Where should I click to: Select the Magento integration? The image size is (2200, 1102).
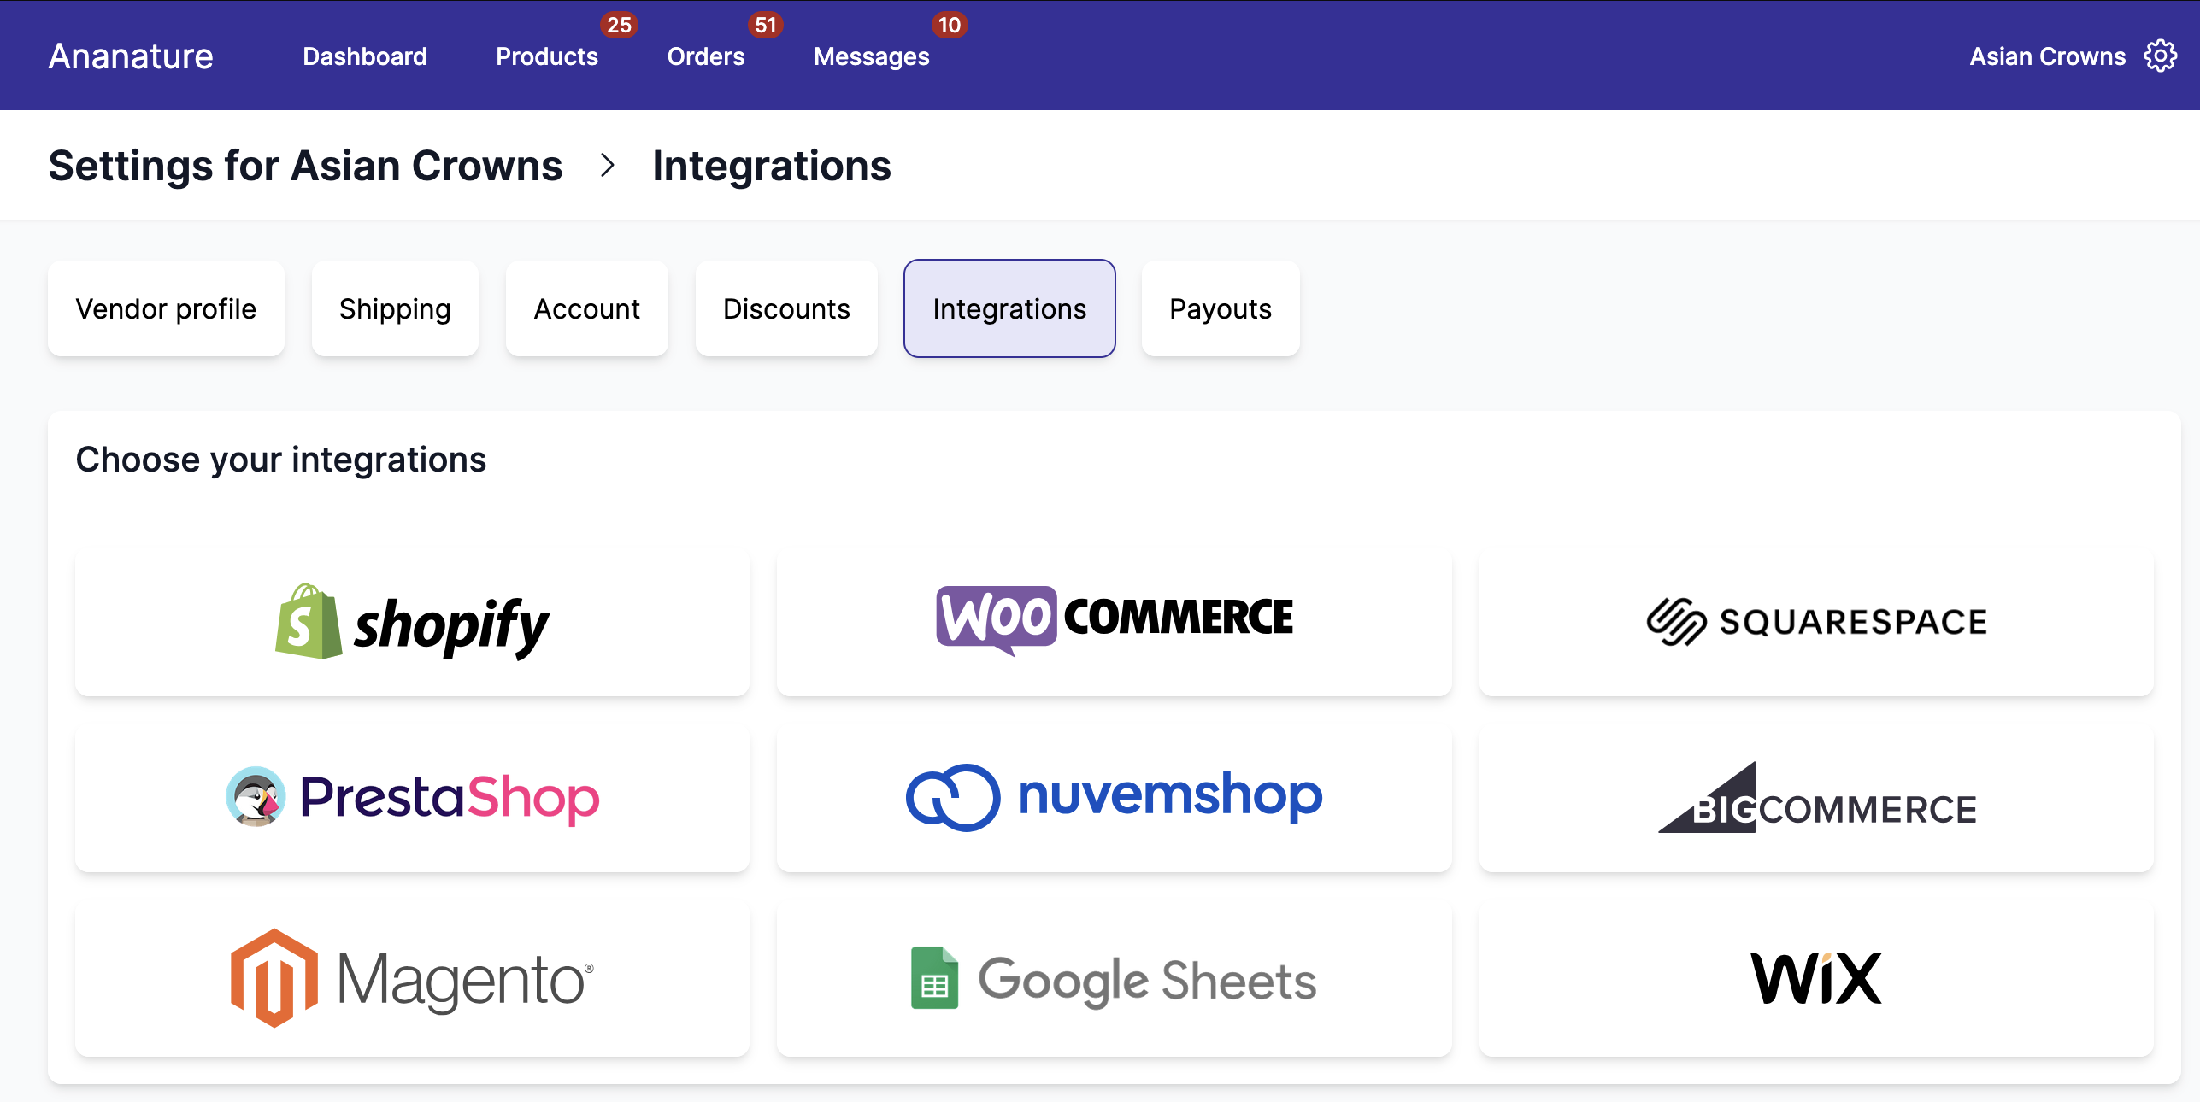tap(412, 978)
